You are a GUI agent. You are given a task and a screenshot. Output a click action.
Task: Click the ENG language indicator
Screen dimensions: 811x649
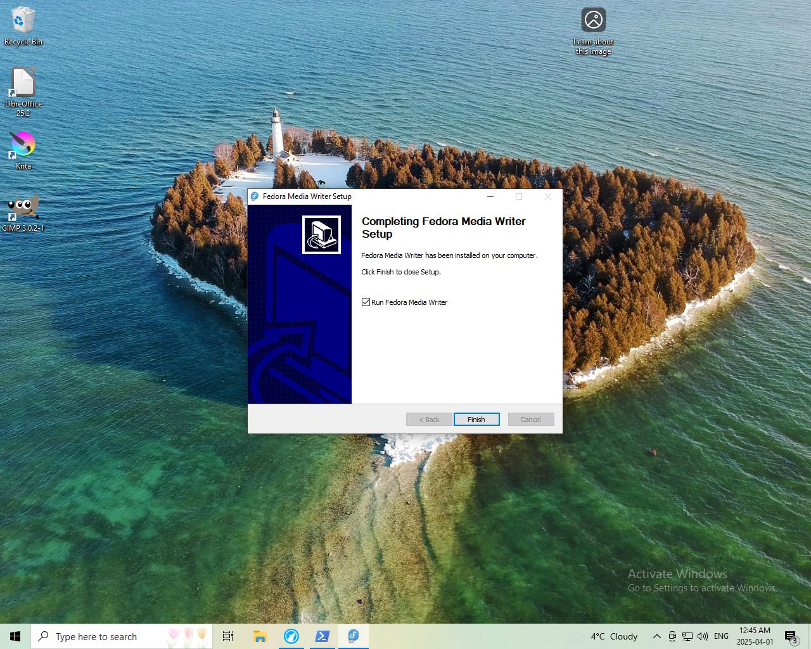(721, 636)
